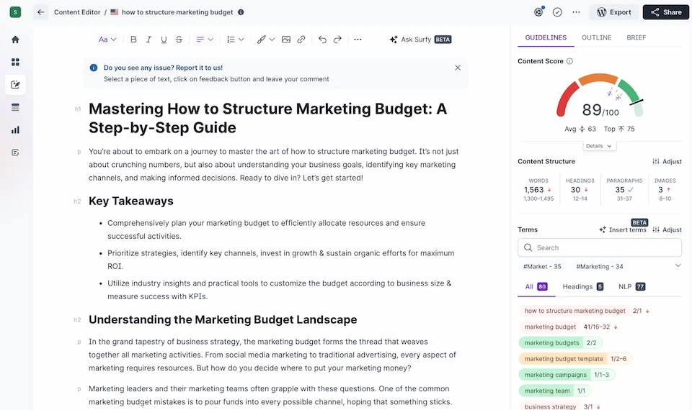Open Ask Surfy BETA assistant
Screen dimensions: 692x410
coord(420,40)
